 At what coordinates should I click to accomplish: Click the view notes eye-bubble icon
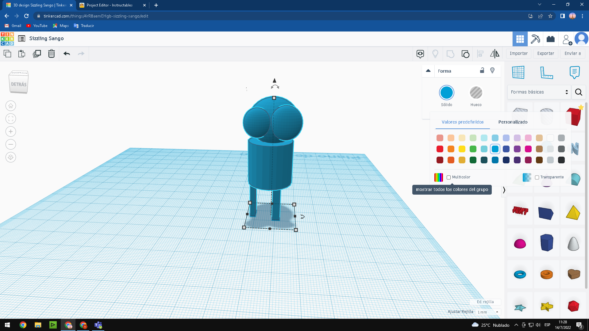420,54
